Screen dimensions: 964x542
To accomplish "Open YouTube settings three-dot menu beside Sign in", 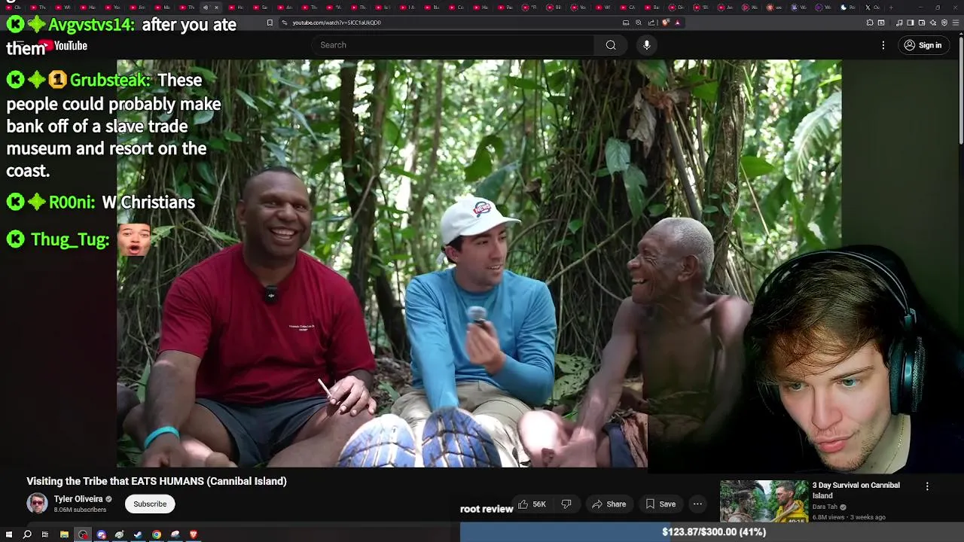I will [883, 45].
